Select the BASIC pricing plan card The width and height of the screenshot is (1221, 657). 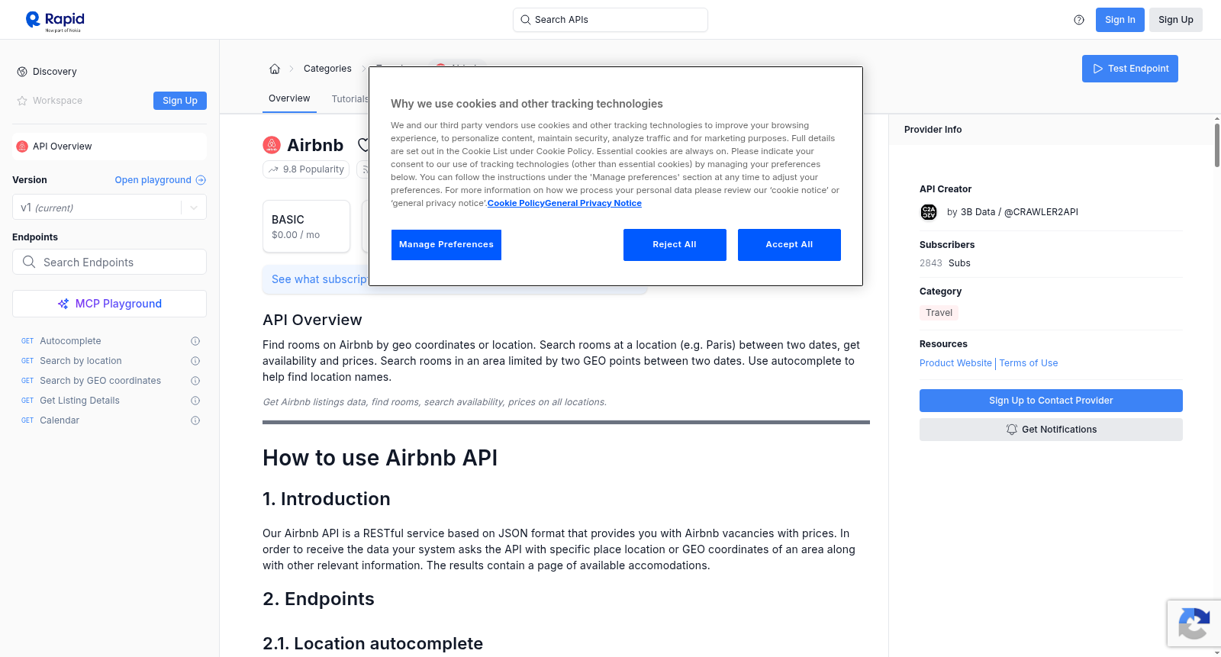tap(306, 227)
